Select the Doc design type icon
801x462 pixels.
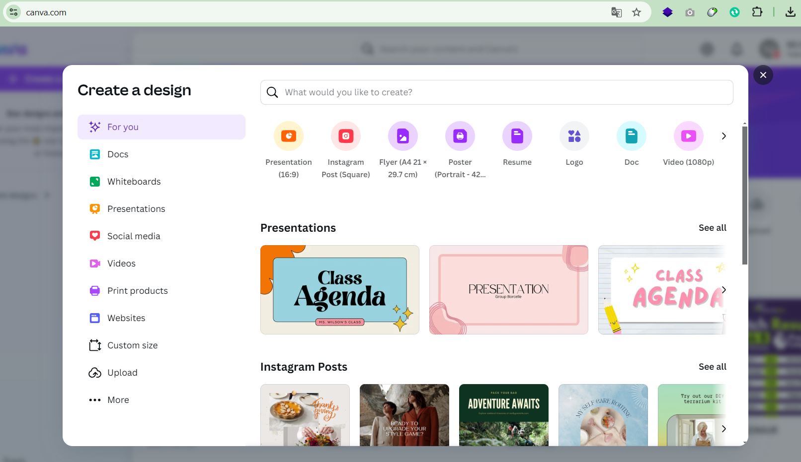[x=632, y=136]
